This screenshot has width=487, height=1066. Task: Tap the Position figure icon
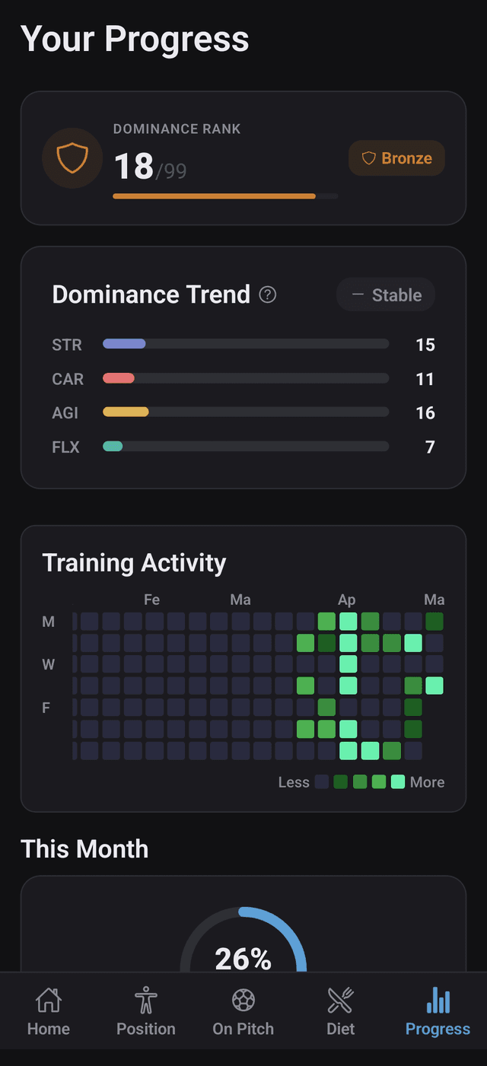click(145, 1000)
